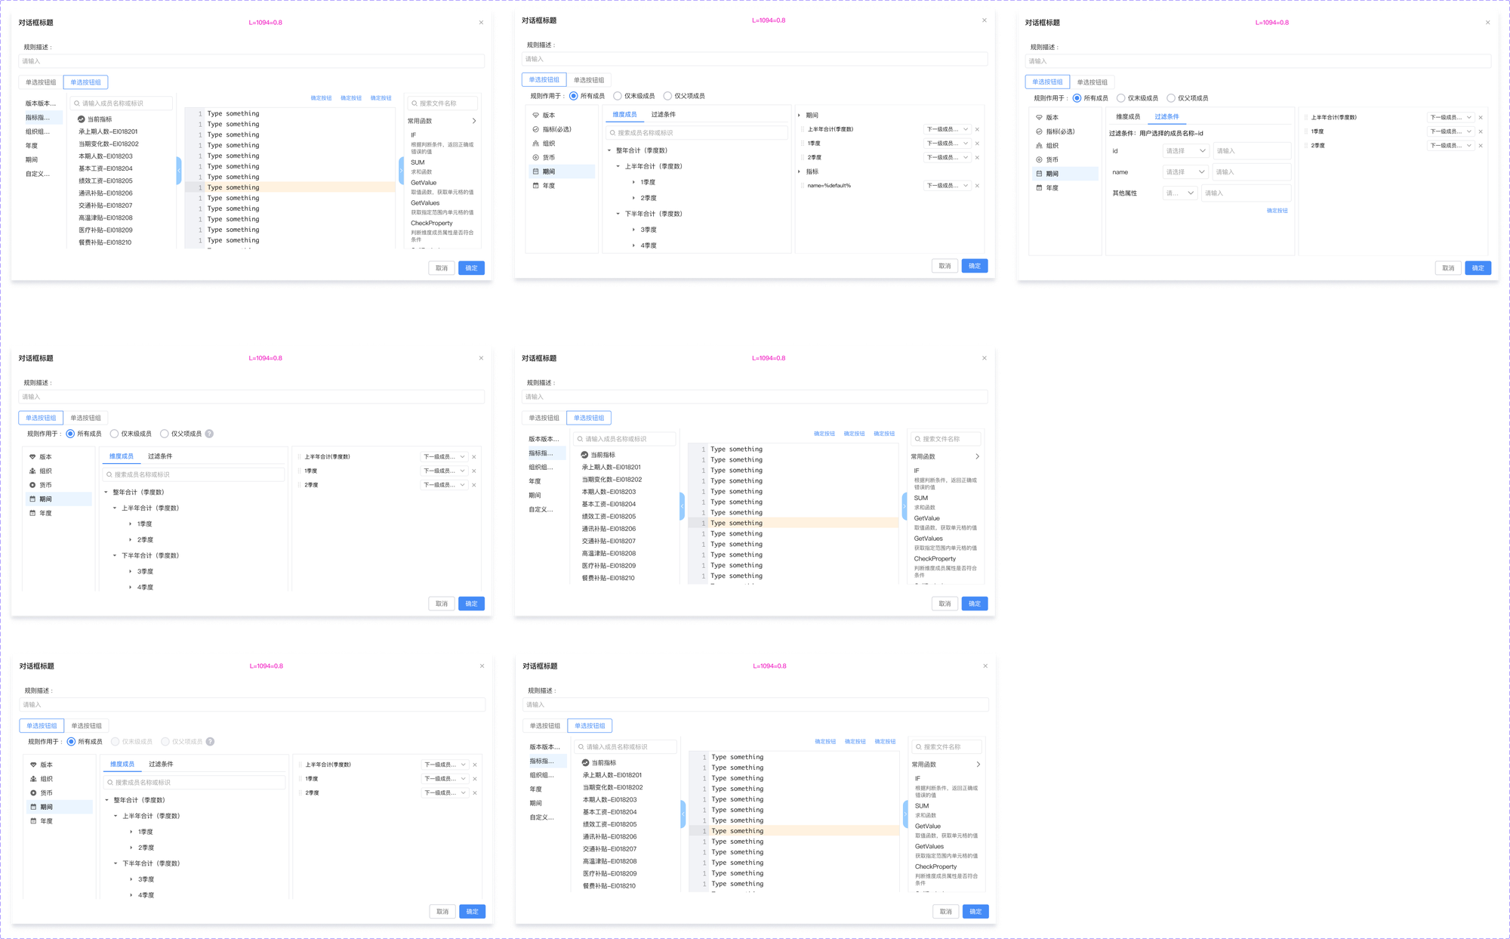Click 组织 icon in the top-right dialog
Image resolution: width=1510 pixels, height=939 pixels.
[x=1039, y=146]
